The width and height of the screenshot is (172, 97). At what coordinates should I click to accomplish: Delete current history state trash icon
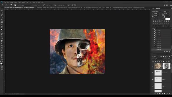(170, 52)
